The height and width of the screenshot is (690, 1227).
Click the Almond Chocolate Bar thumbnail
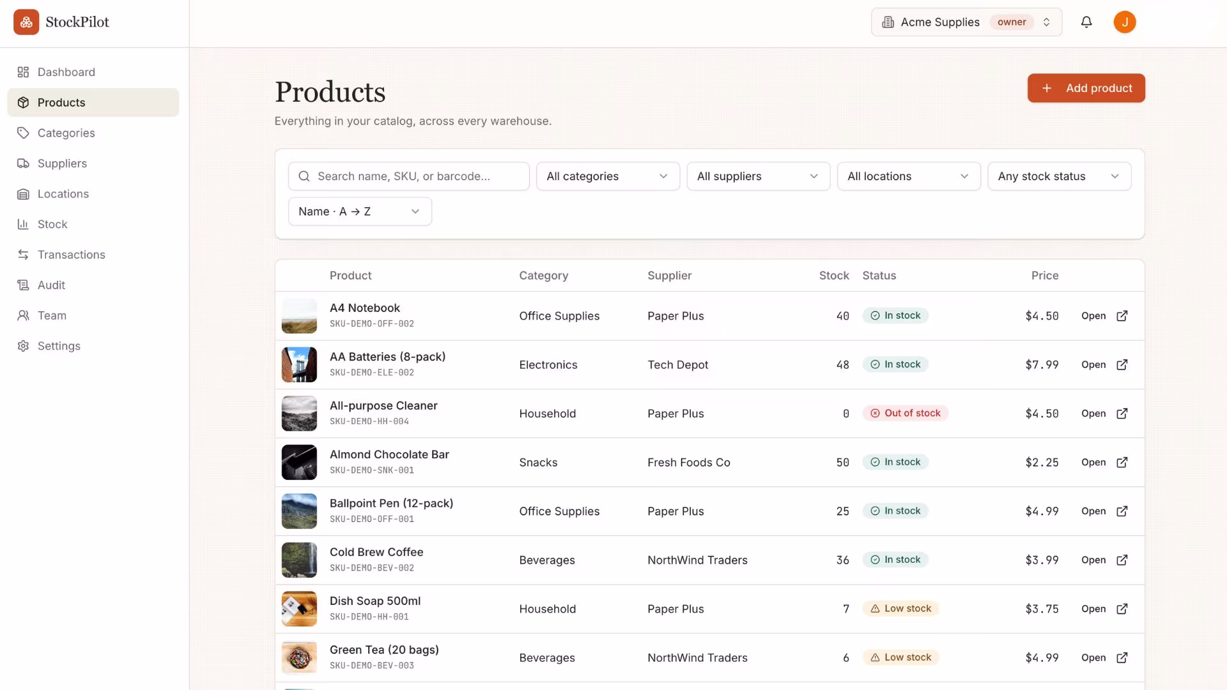tap(299, 463)
